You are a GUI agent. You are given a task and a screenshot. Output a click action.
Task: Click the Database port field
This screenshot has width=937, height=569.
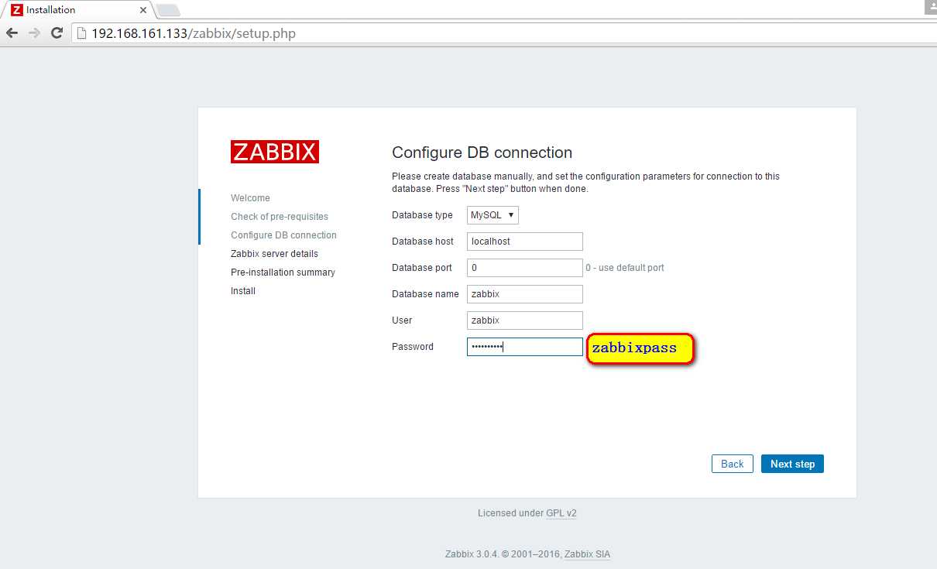pyautogui.click(x=525, y=268)
